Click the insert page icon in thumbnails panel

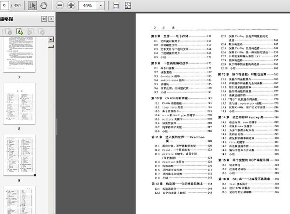21,31
